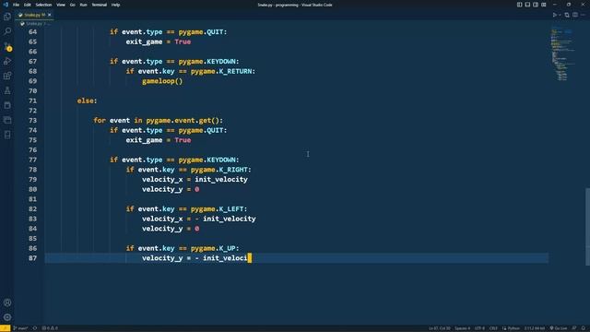The height and width of the screenshot is (332, 590).
Task: Open Source Control view with pending badge
Action: (x=7, y=47)
